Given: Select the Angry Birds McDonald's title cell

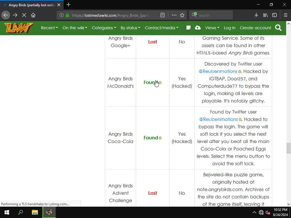Looking at the screenshot, I should (120, 82).
